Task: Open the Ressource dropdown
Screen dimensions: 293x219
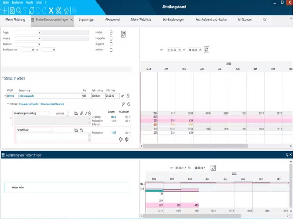Action: click(x=40, y=44)
